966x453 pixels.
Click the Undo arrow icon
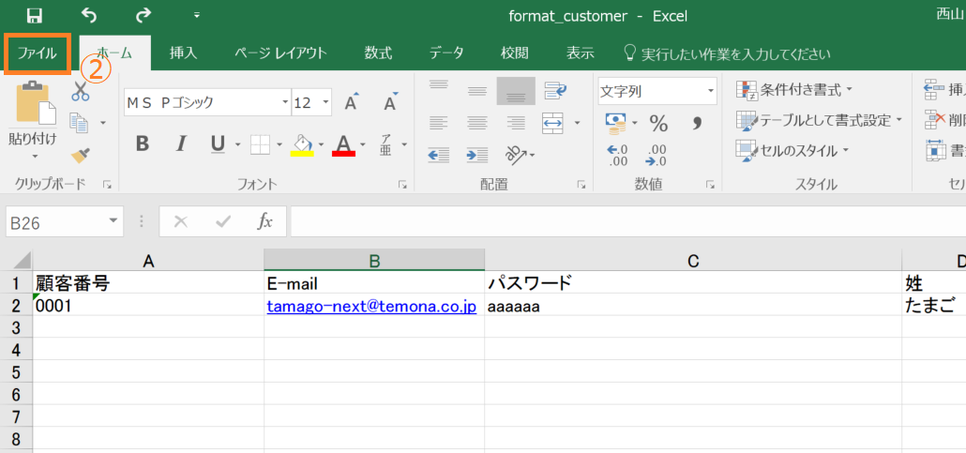(89, 15)
